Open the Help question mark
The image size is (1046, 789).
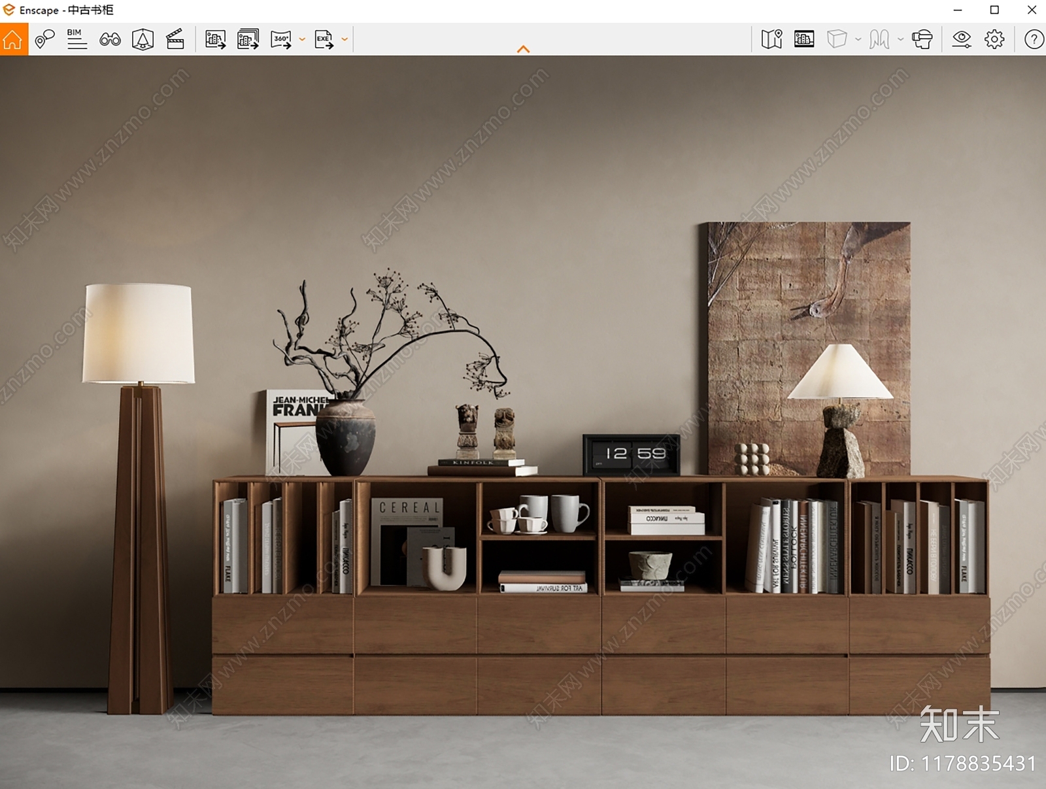point(1034,39)
